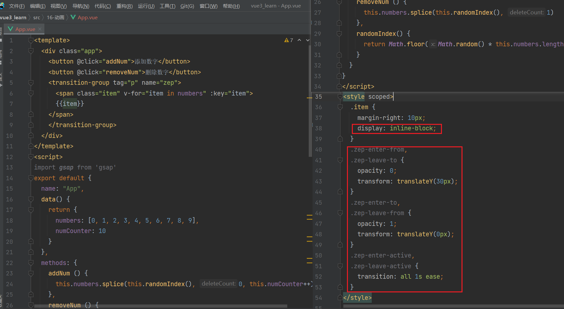Viewport: 564px width, 309px height.
Task: Collapse the randomIndex method at line 29
Action: point(339,34)
